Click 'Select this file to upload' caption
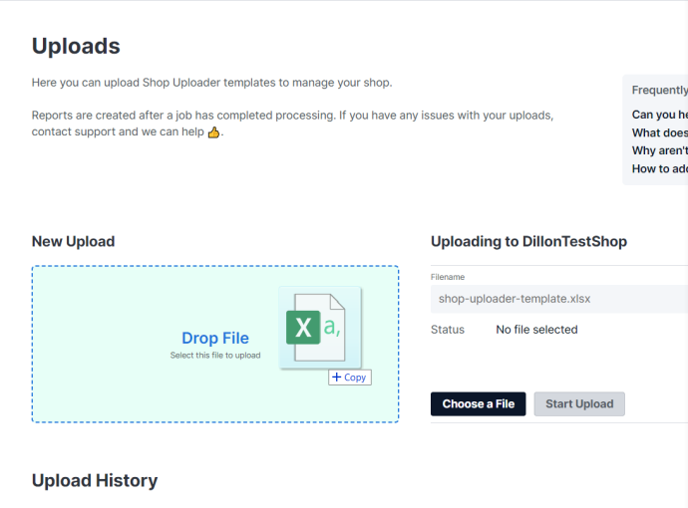Viewport: 688px width, 508px height. click(x=215, y=356)
